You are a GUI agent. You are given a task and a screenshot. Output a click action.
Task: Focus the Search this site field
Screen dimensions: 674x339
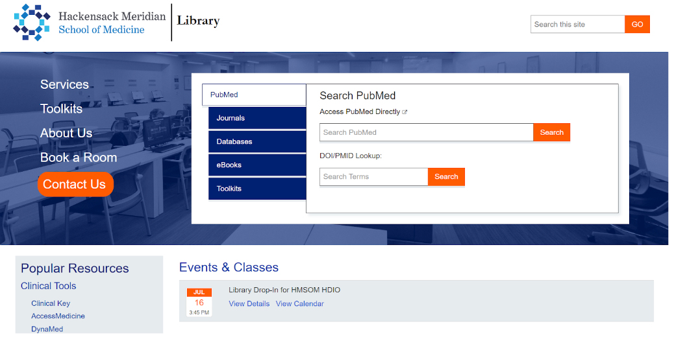pos(578,25)
